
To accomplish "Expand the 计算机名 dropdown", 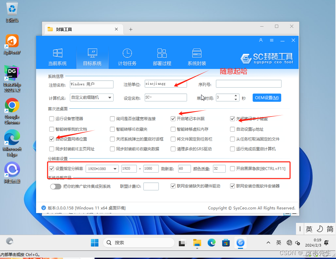I will point(110,97).
